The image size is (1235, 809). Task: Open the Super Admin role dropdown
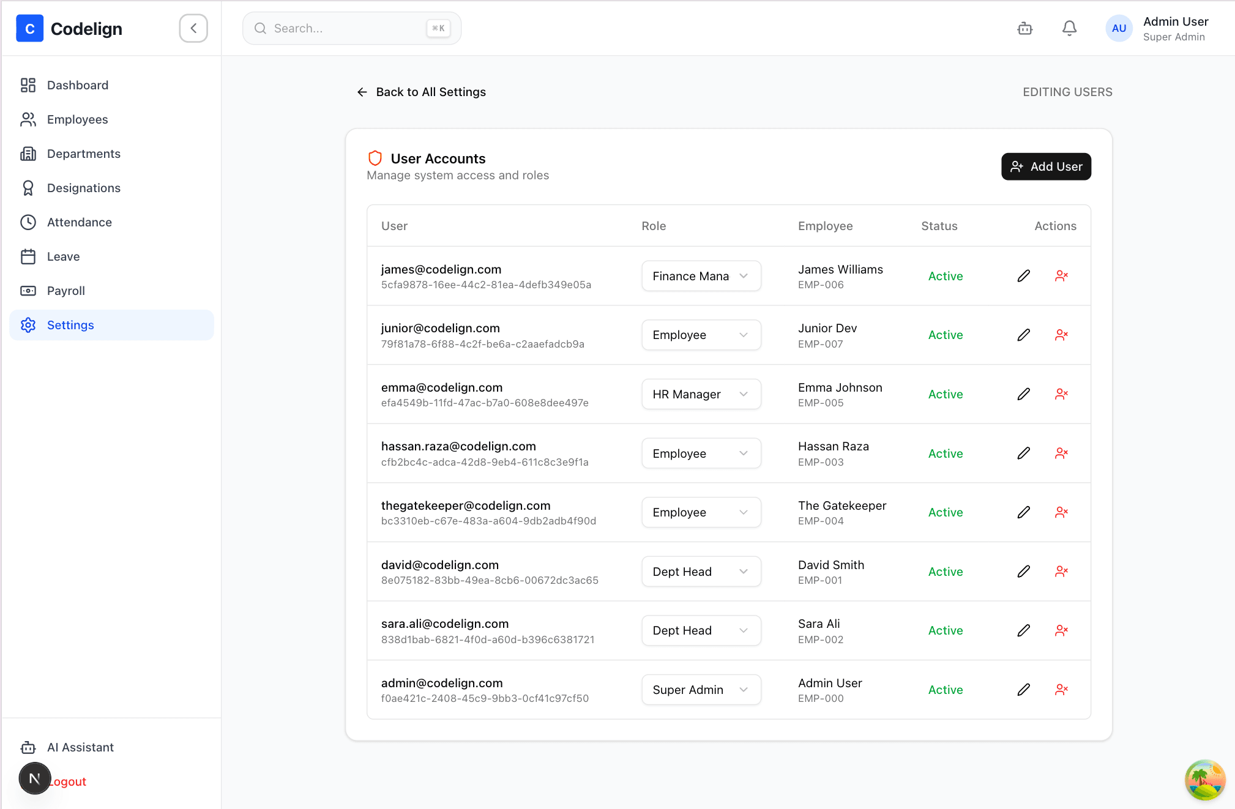(x=701, y=690)
